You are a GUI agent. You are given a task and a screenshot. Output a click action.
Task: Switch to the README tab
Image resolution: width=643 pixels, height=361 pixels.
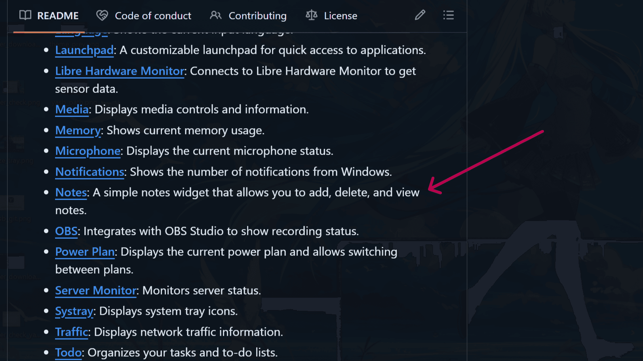(57, 16)
